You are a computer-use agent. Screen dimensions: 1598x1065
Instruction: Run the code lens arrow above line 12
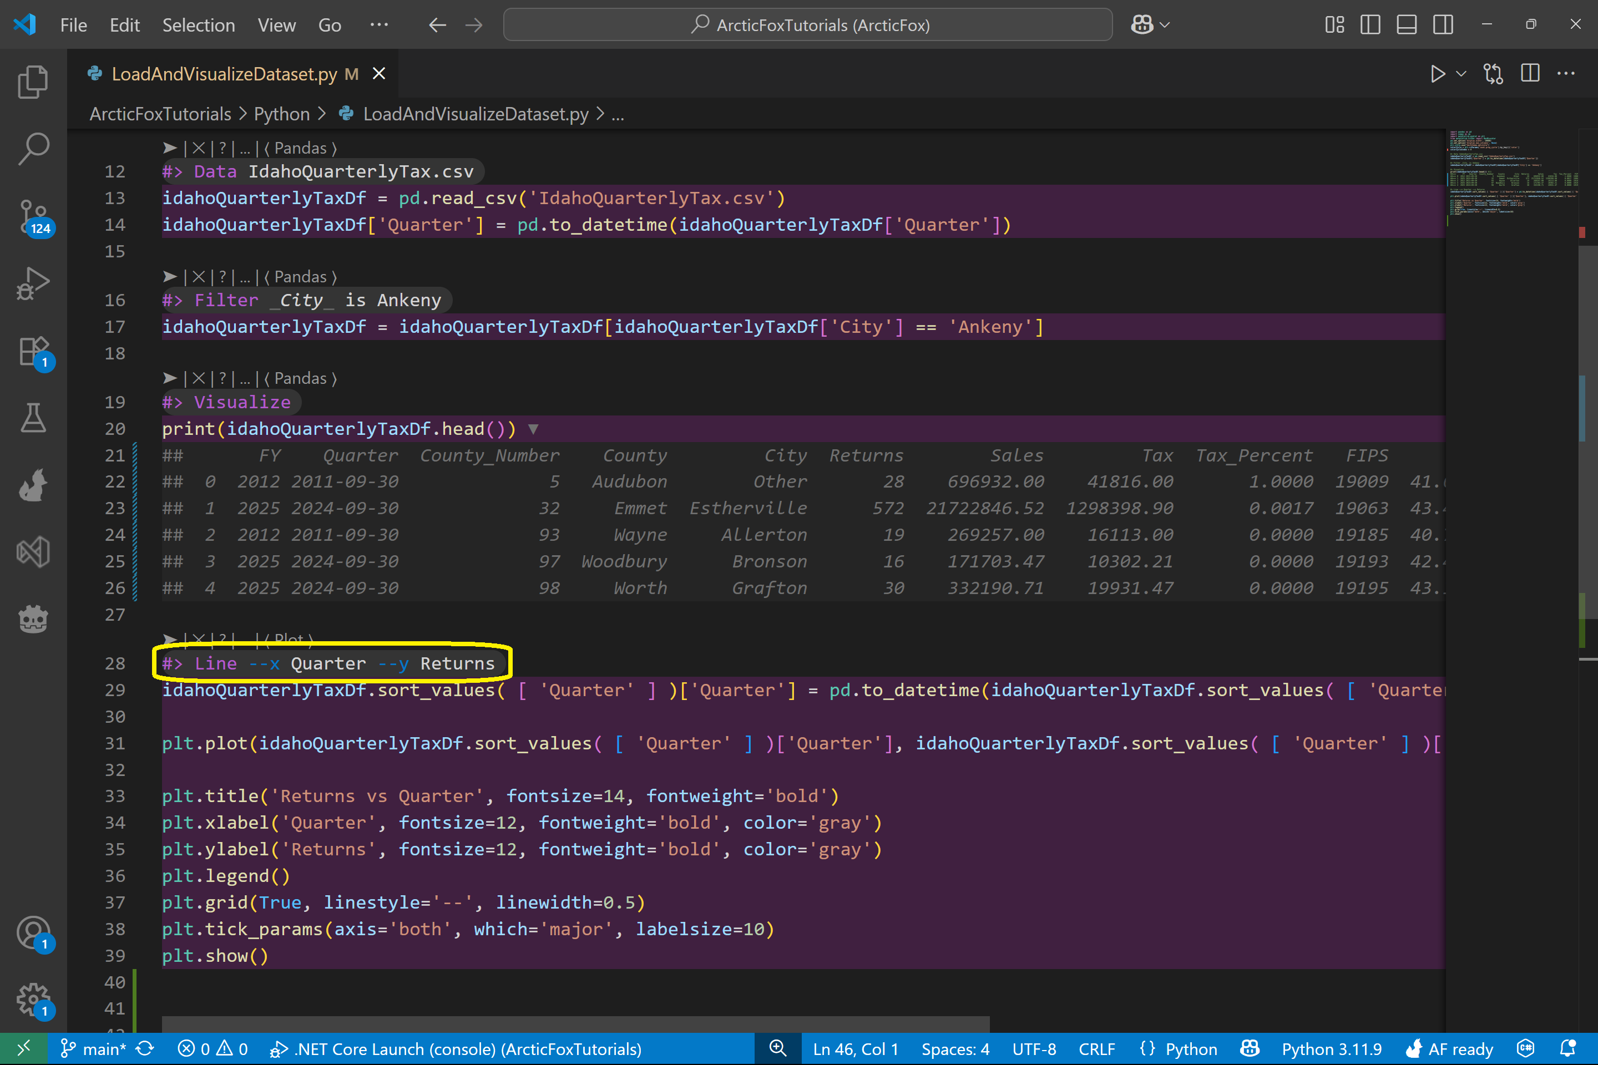tap(170, 148)
